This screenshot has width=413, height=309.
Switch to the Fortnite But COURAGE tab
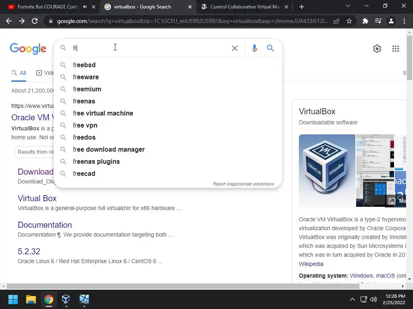click(x=48, y=7)
